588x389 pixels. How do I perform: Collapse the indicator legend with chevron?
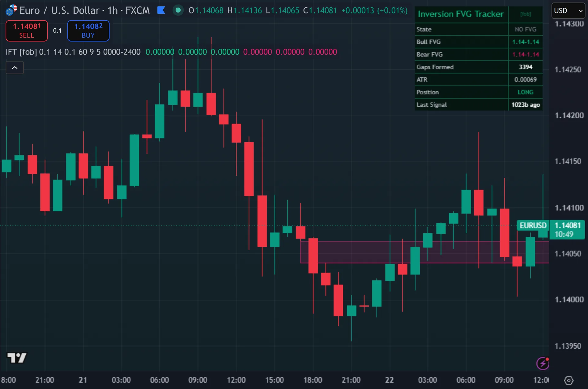click(x=15, y=68)
